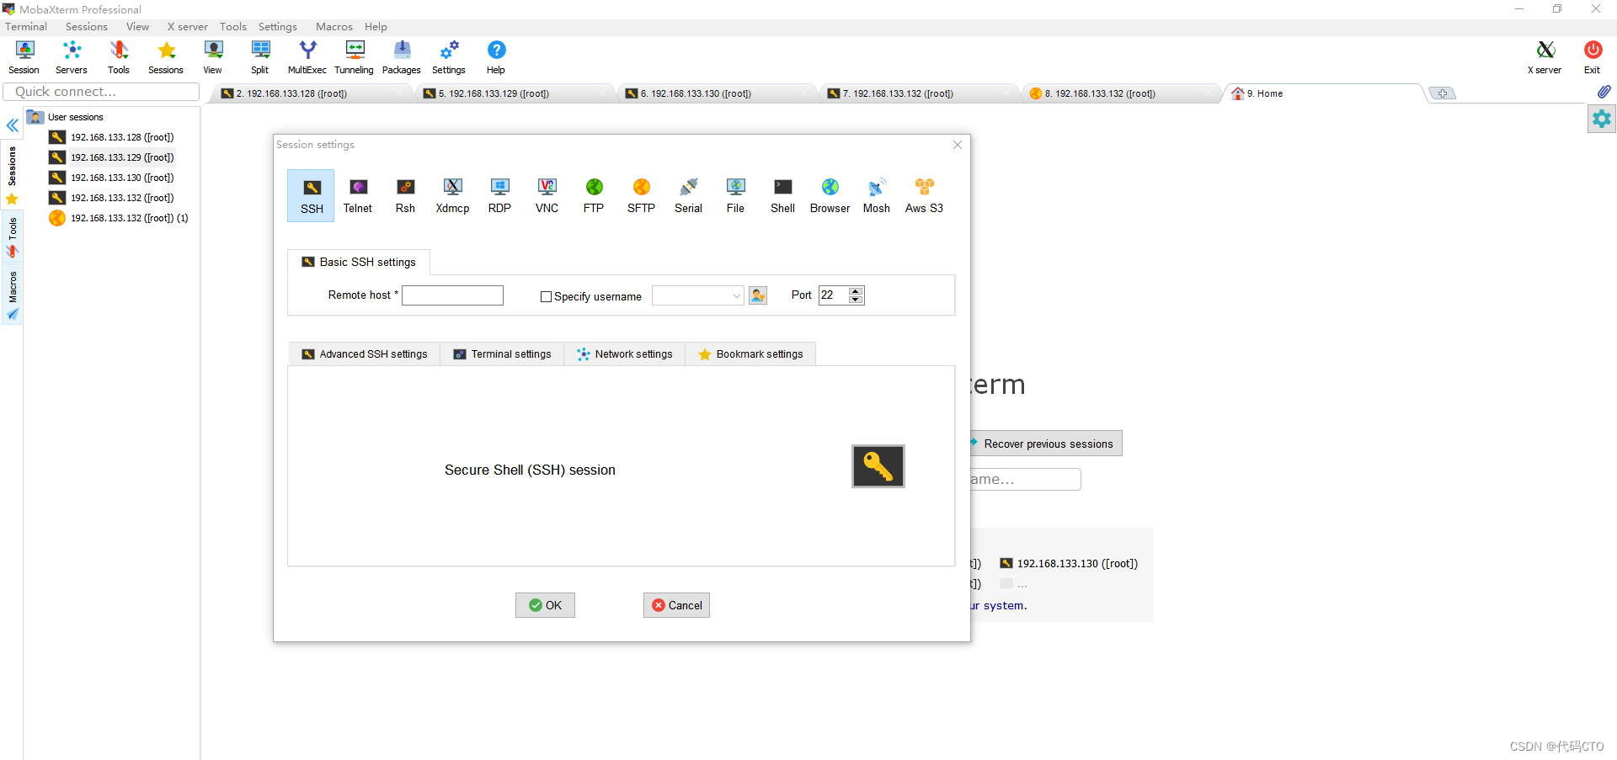The height and width of the screenshot is (760, 1617).
Task: Click the Exit toolbar button
Action: (1593, 57)
